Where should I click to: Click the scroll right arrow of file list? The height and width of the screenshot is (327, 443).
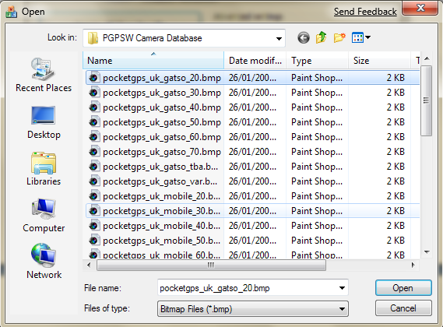(413, 265)
